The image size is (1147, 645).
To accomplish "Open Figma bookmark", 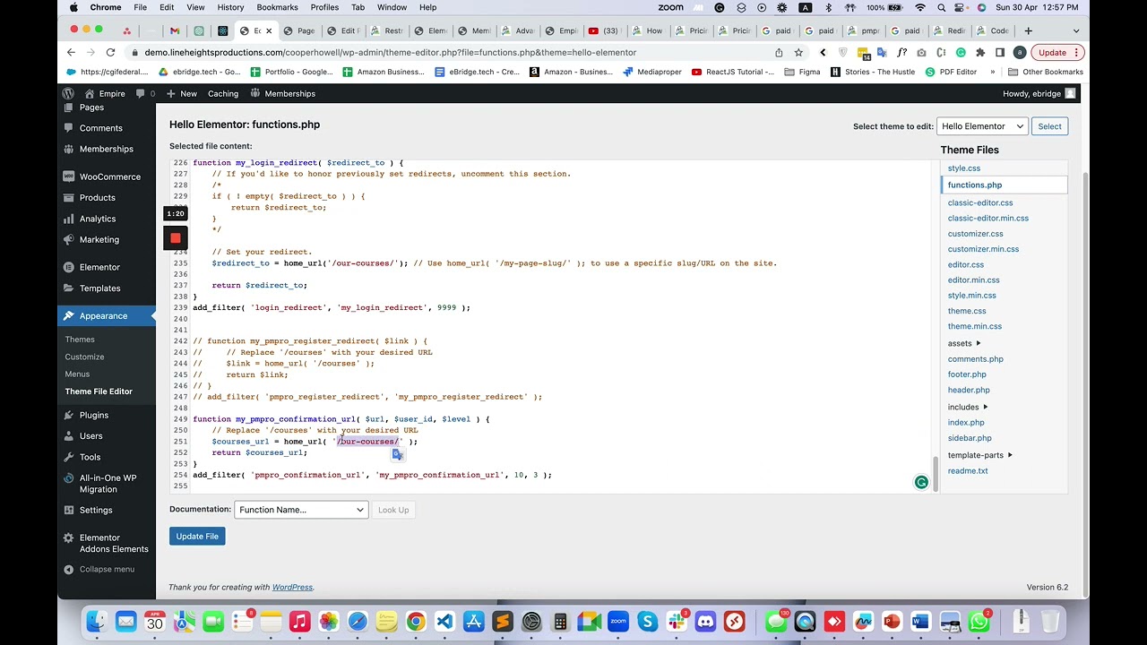I will (x=803, y=72).
